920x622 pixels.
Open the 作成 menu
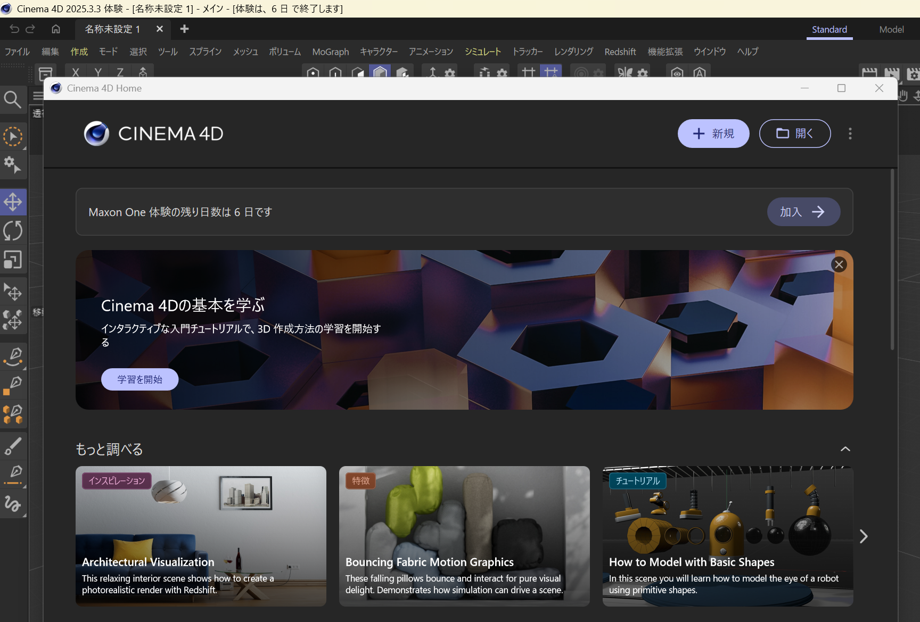(x=79, y=52)
